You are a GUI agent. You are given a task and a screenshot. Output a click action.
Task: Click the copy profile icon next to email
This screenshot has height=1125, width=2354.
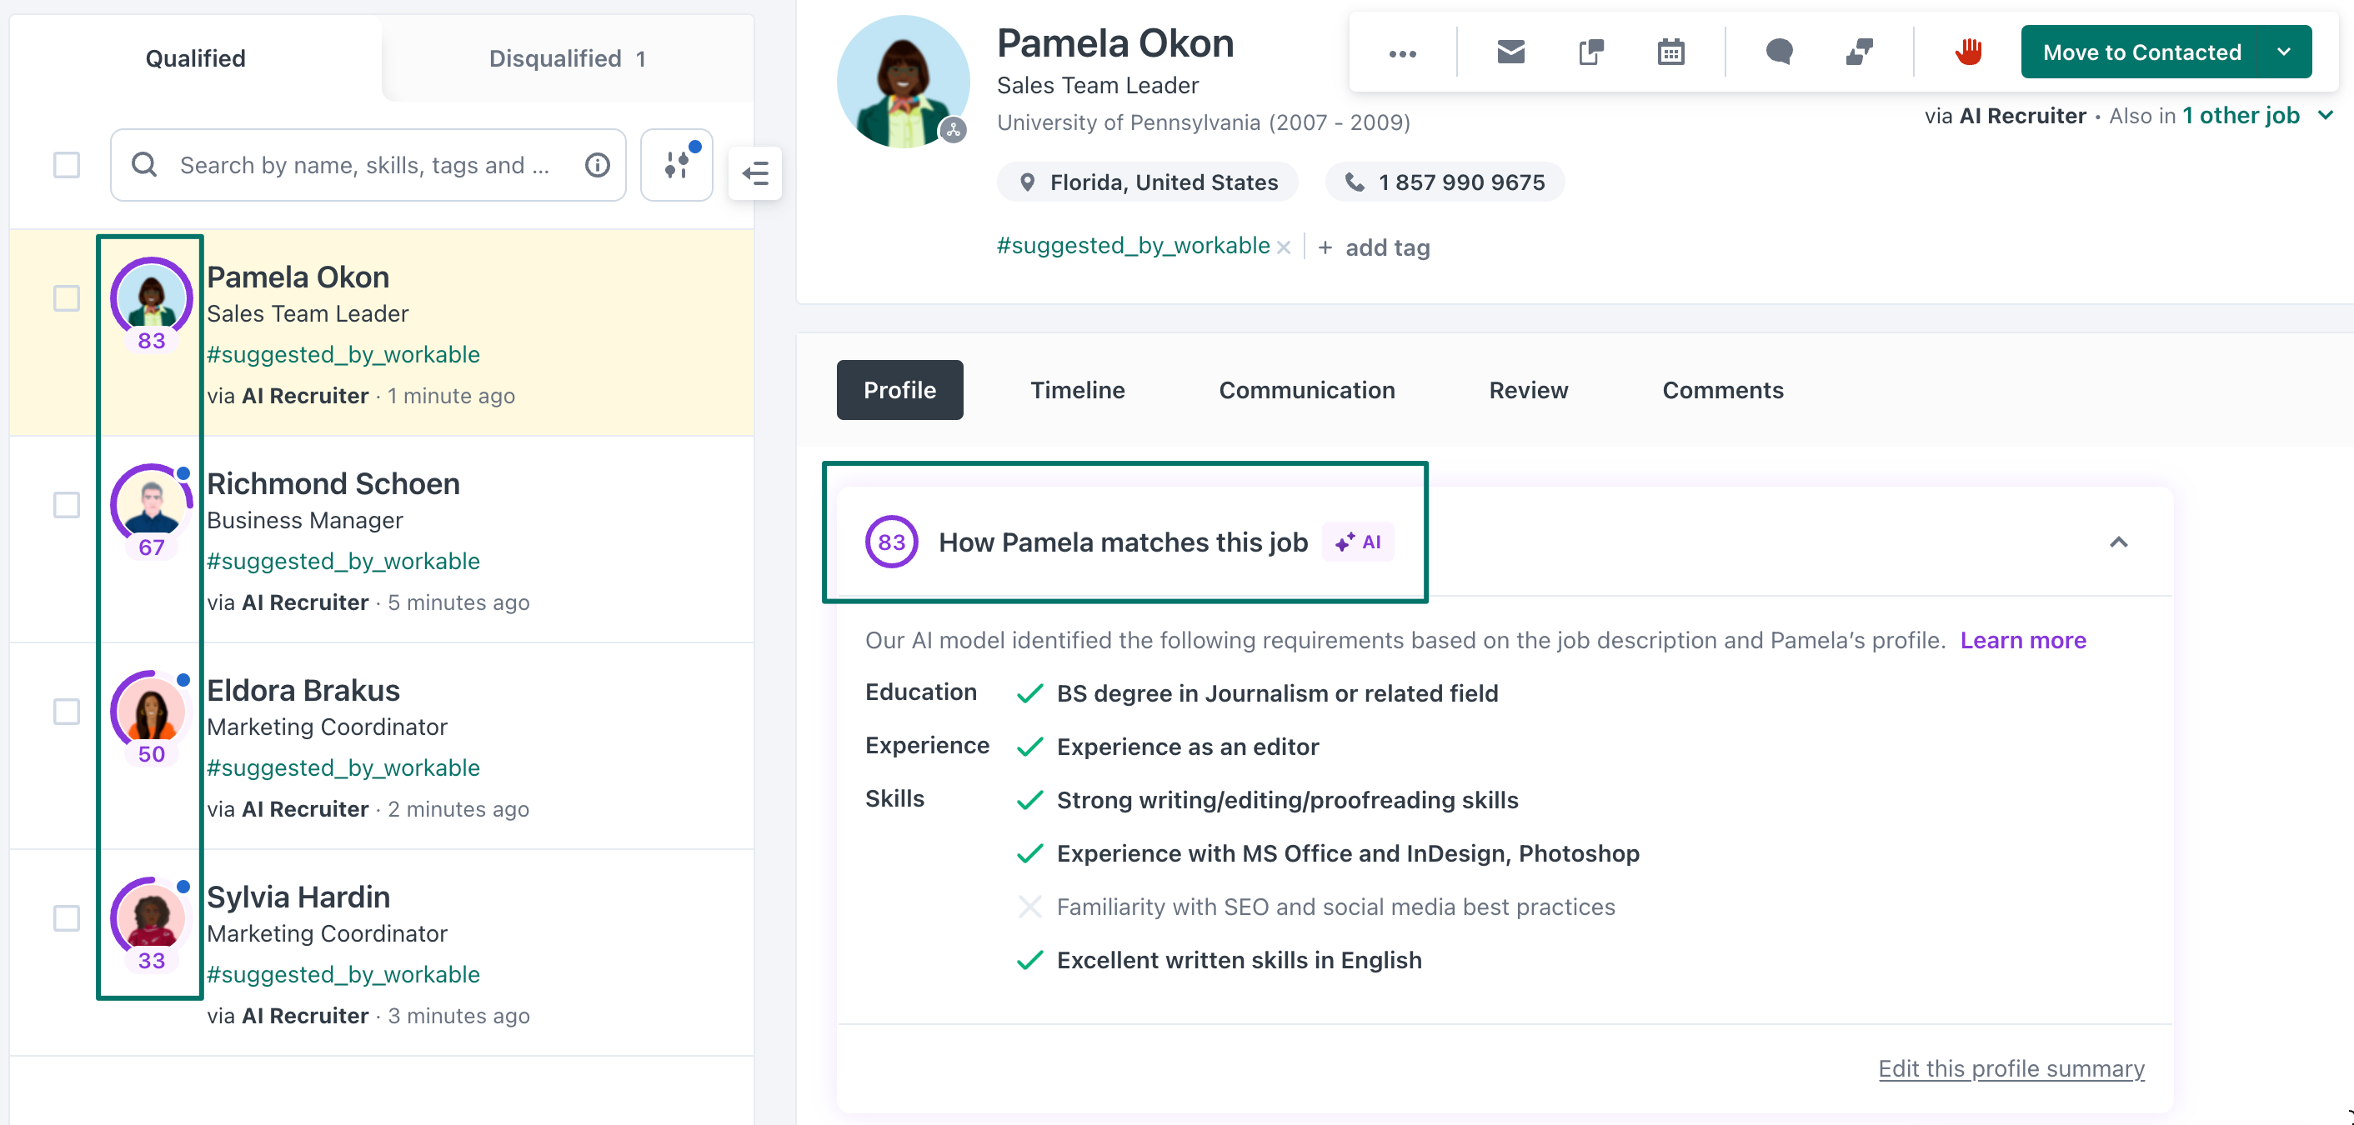[x=1590, y=52]
